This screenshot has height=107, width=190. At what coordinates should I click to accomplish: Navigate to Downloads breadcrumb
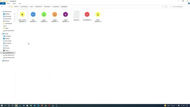pos(47,7)
